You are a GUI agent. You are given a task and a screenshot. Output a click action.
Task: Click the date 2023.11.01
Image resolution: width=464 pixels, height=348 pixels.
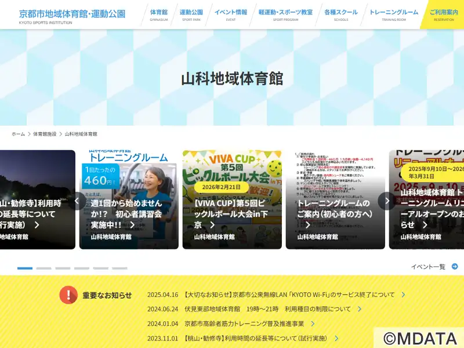[163, 338]
